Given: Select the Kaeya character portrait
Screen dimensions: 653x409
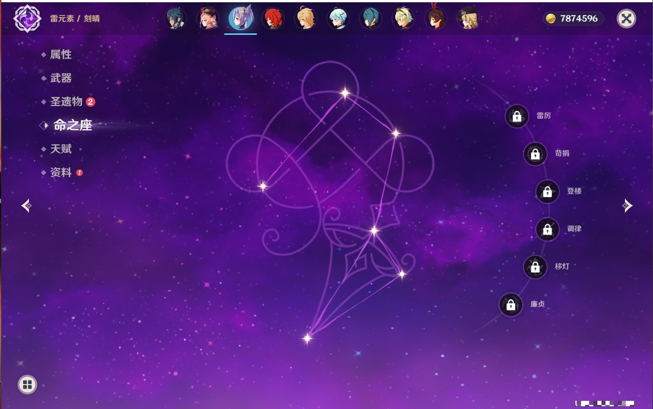Looking at the screenshot, I should pos(175,19).
